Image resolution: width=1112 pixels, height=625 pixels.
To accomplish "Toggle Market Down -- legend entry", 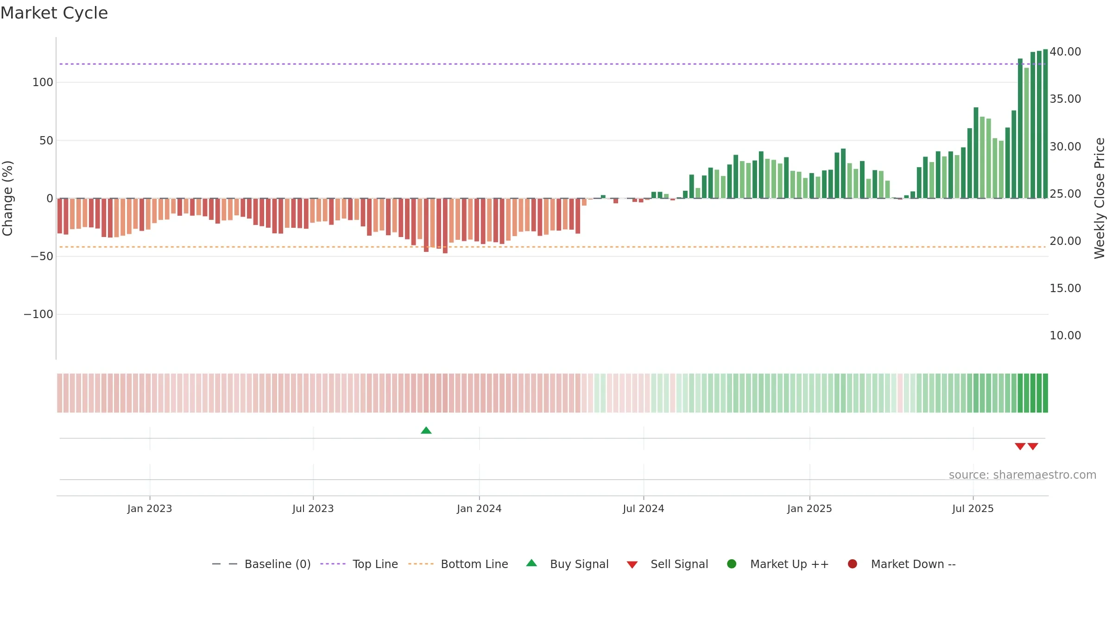I will tap(902, 564).
